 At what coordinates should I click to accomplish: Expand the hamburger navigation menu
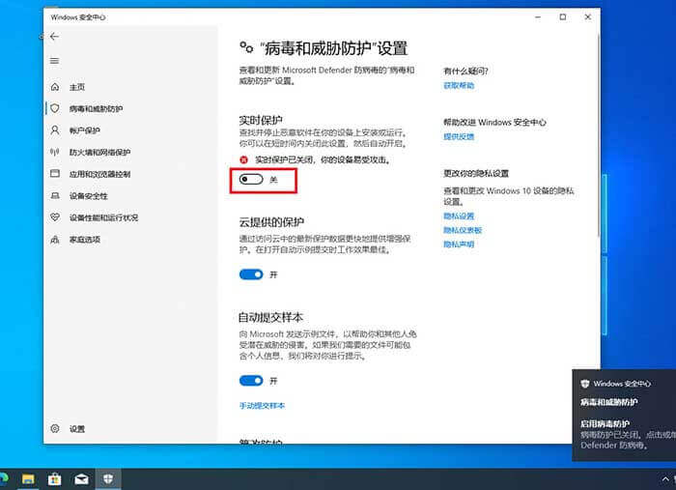point(54,61)
